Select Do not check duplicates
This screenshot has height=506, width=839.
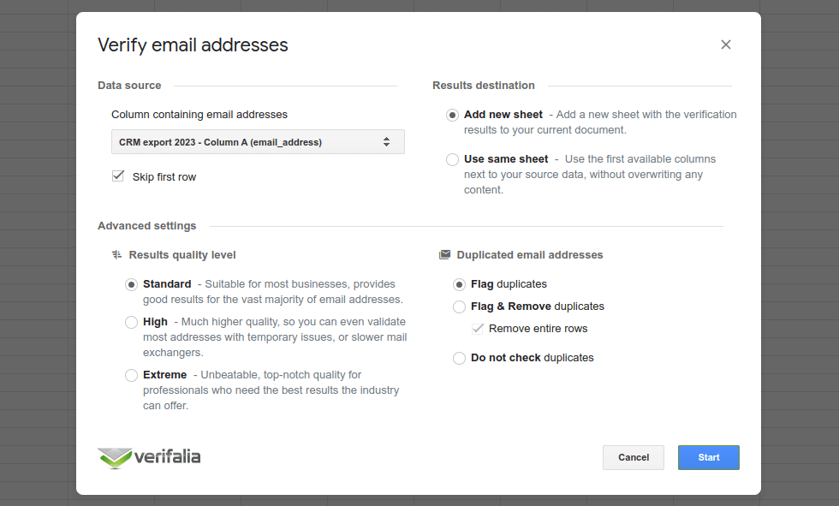point(459,358)
